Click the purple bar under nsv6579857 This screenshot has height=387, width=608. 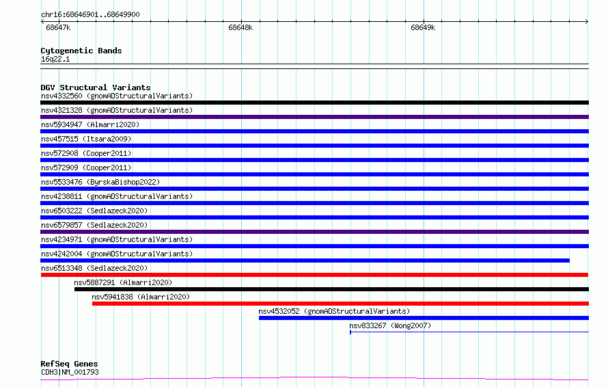tap(314, 232)
